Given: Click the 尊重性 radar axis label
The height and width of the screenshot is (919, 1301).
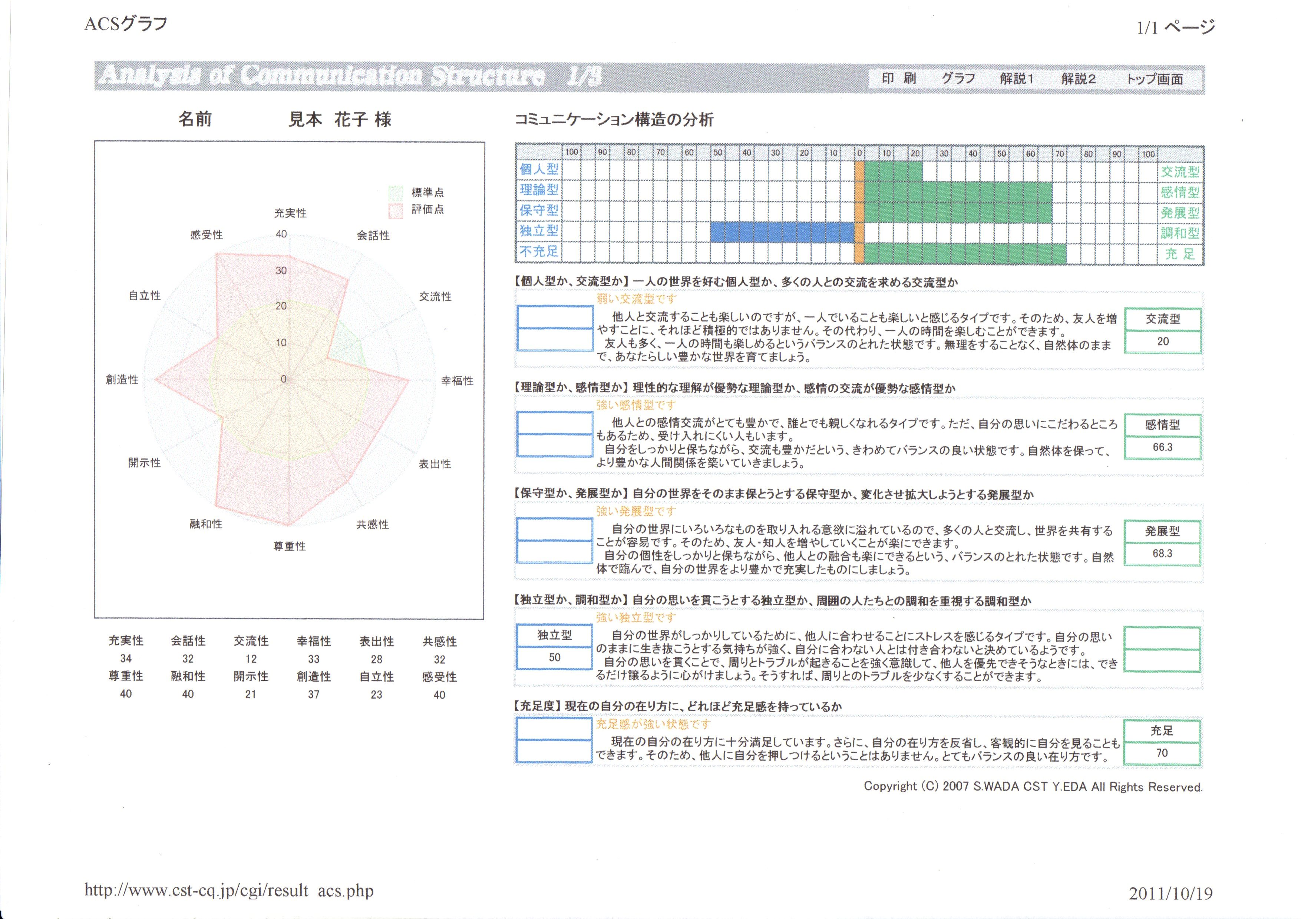Looking at the screenshot, I should pyautogui.click(x=290, y=546).
